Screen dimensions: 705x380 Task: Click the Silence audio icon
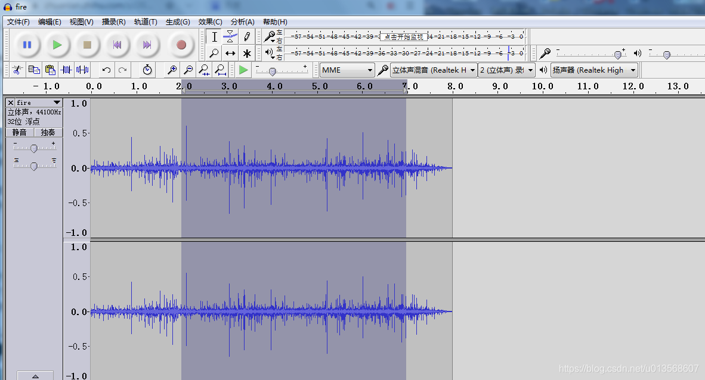[82, 70]
